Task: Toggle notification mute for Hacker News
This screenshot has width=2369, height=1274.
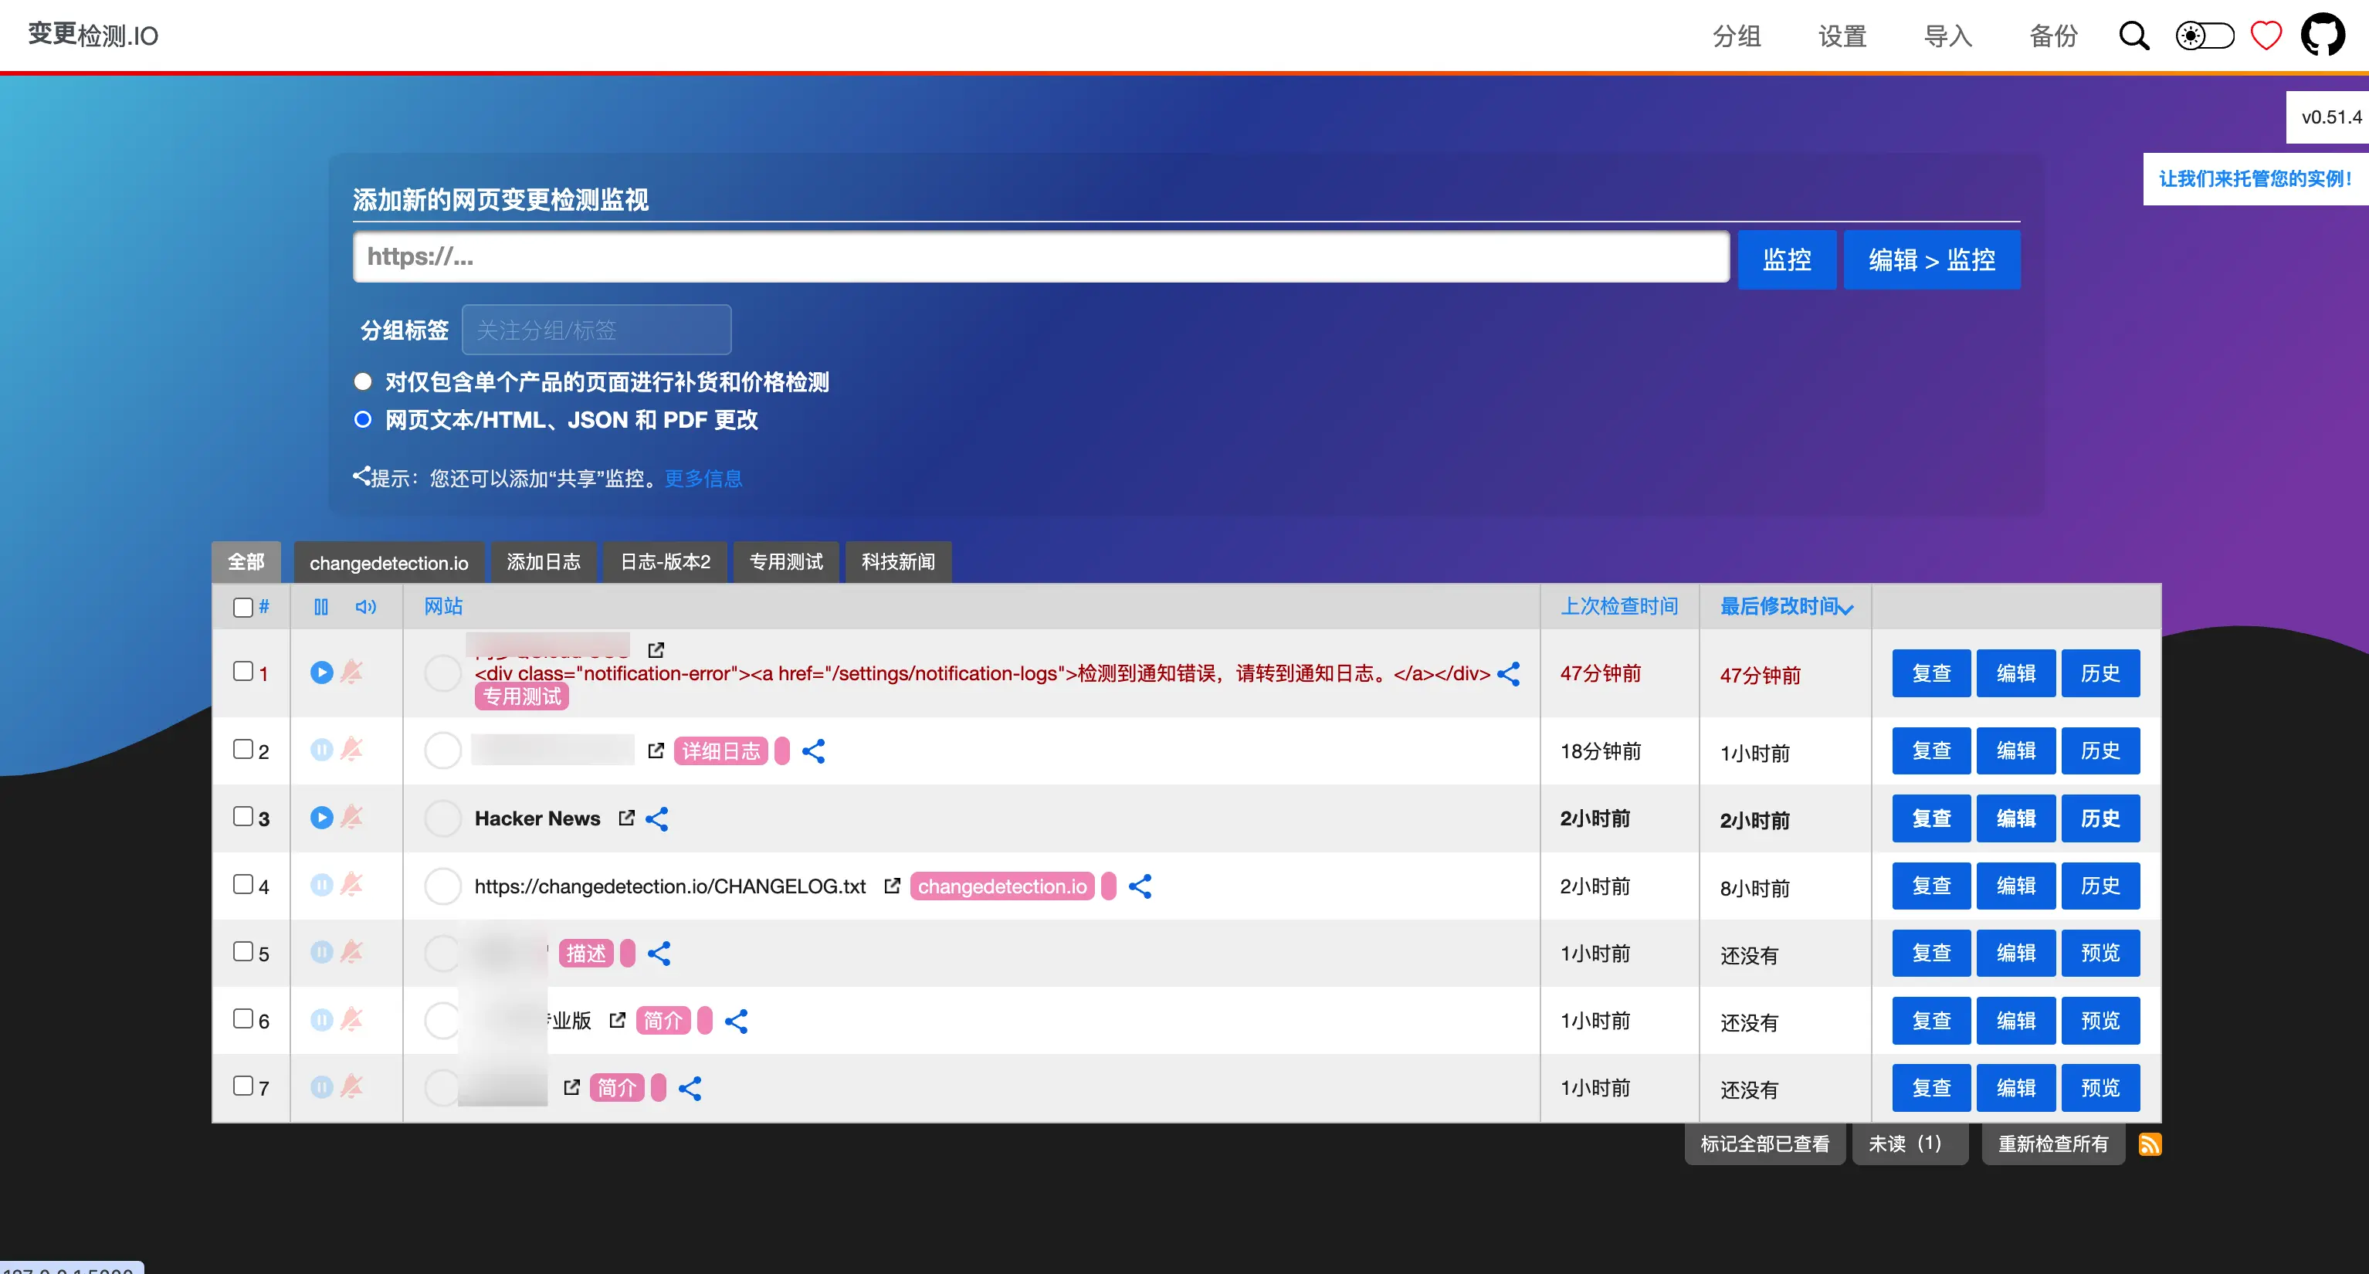Action: click(x=352, y=818)
